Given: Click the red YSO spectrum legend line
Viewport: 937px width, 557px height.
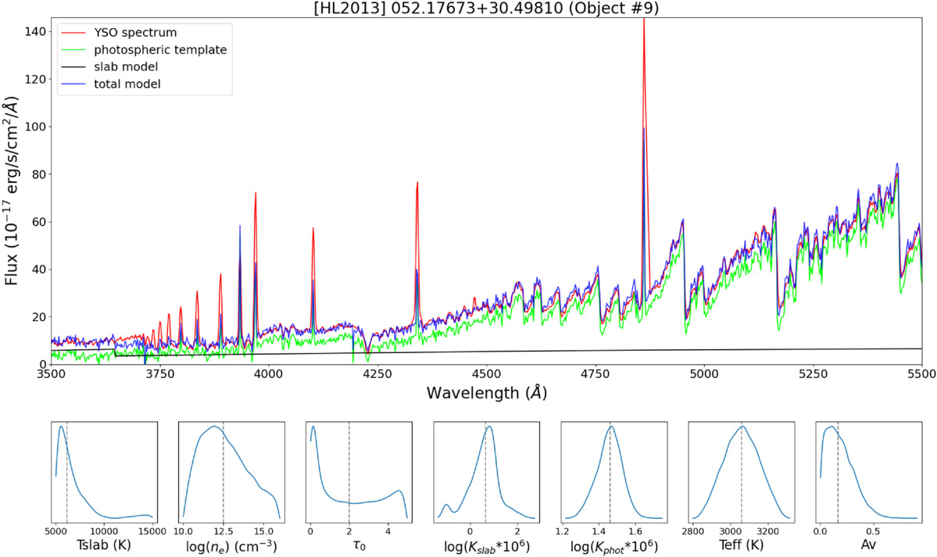Looking at the screenshot, I should [74, 33].
